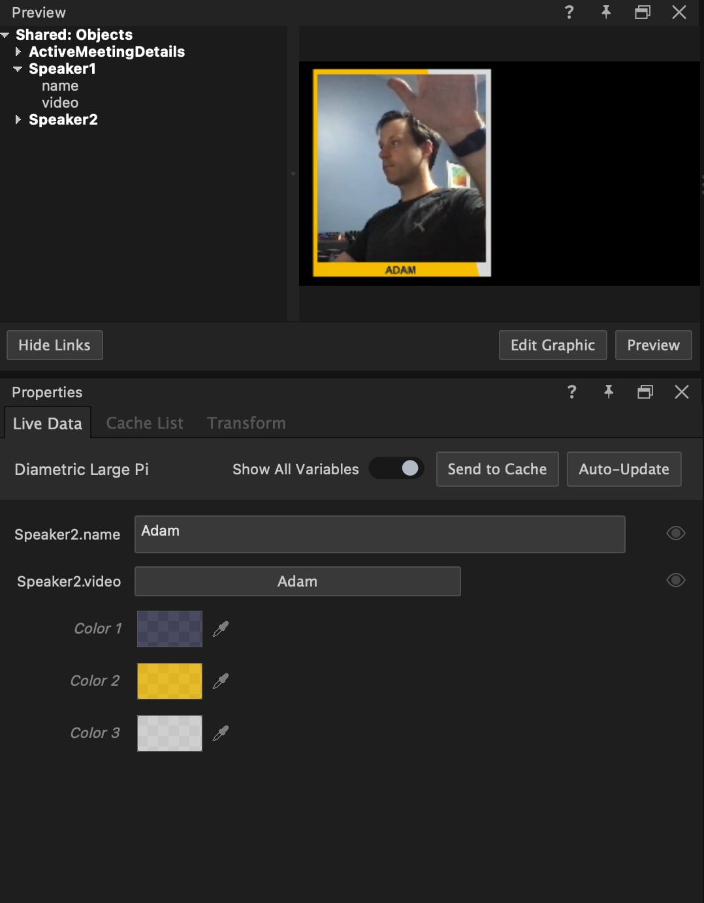Open the Color 2 yellow swatch

pyautogui.click(x=170, y=681)
